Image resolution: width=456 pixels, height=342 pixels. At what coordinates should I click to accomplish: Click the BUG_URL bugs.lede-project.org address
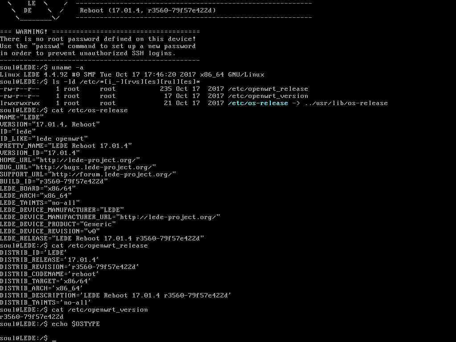[x=94, y=167]
